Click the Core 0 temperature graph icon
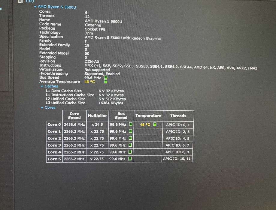Image resolution: width=276 pixels, height=210 pixels. pyautogui.click(x=155, y=124)
